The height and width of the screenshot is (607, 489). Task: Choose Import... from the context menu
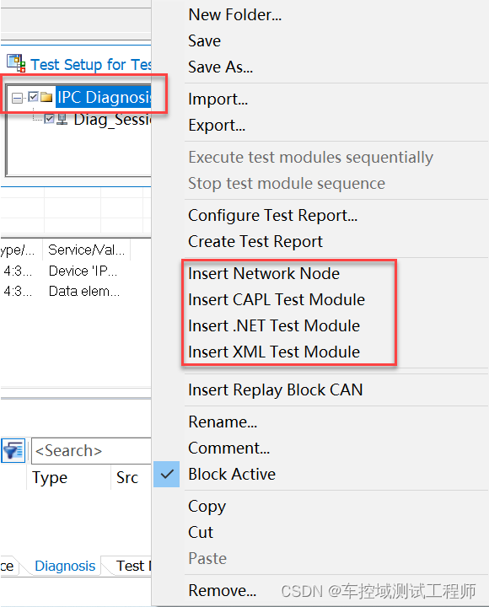(218, 99)
